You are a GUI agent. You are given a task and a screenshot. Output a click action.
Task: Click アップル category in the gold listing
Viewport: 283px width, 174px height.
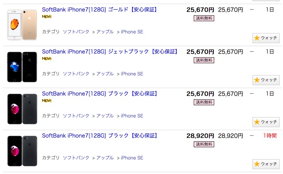click(105, 32)
